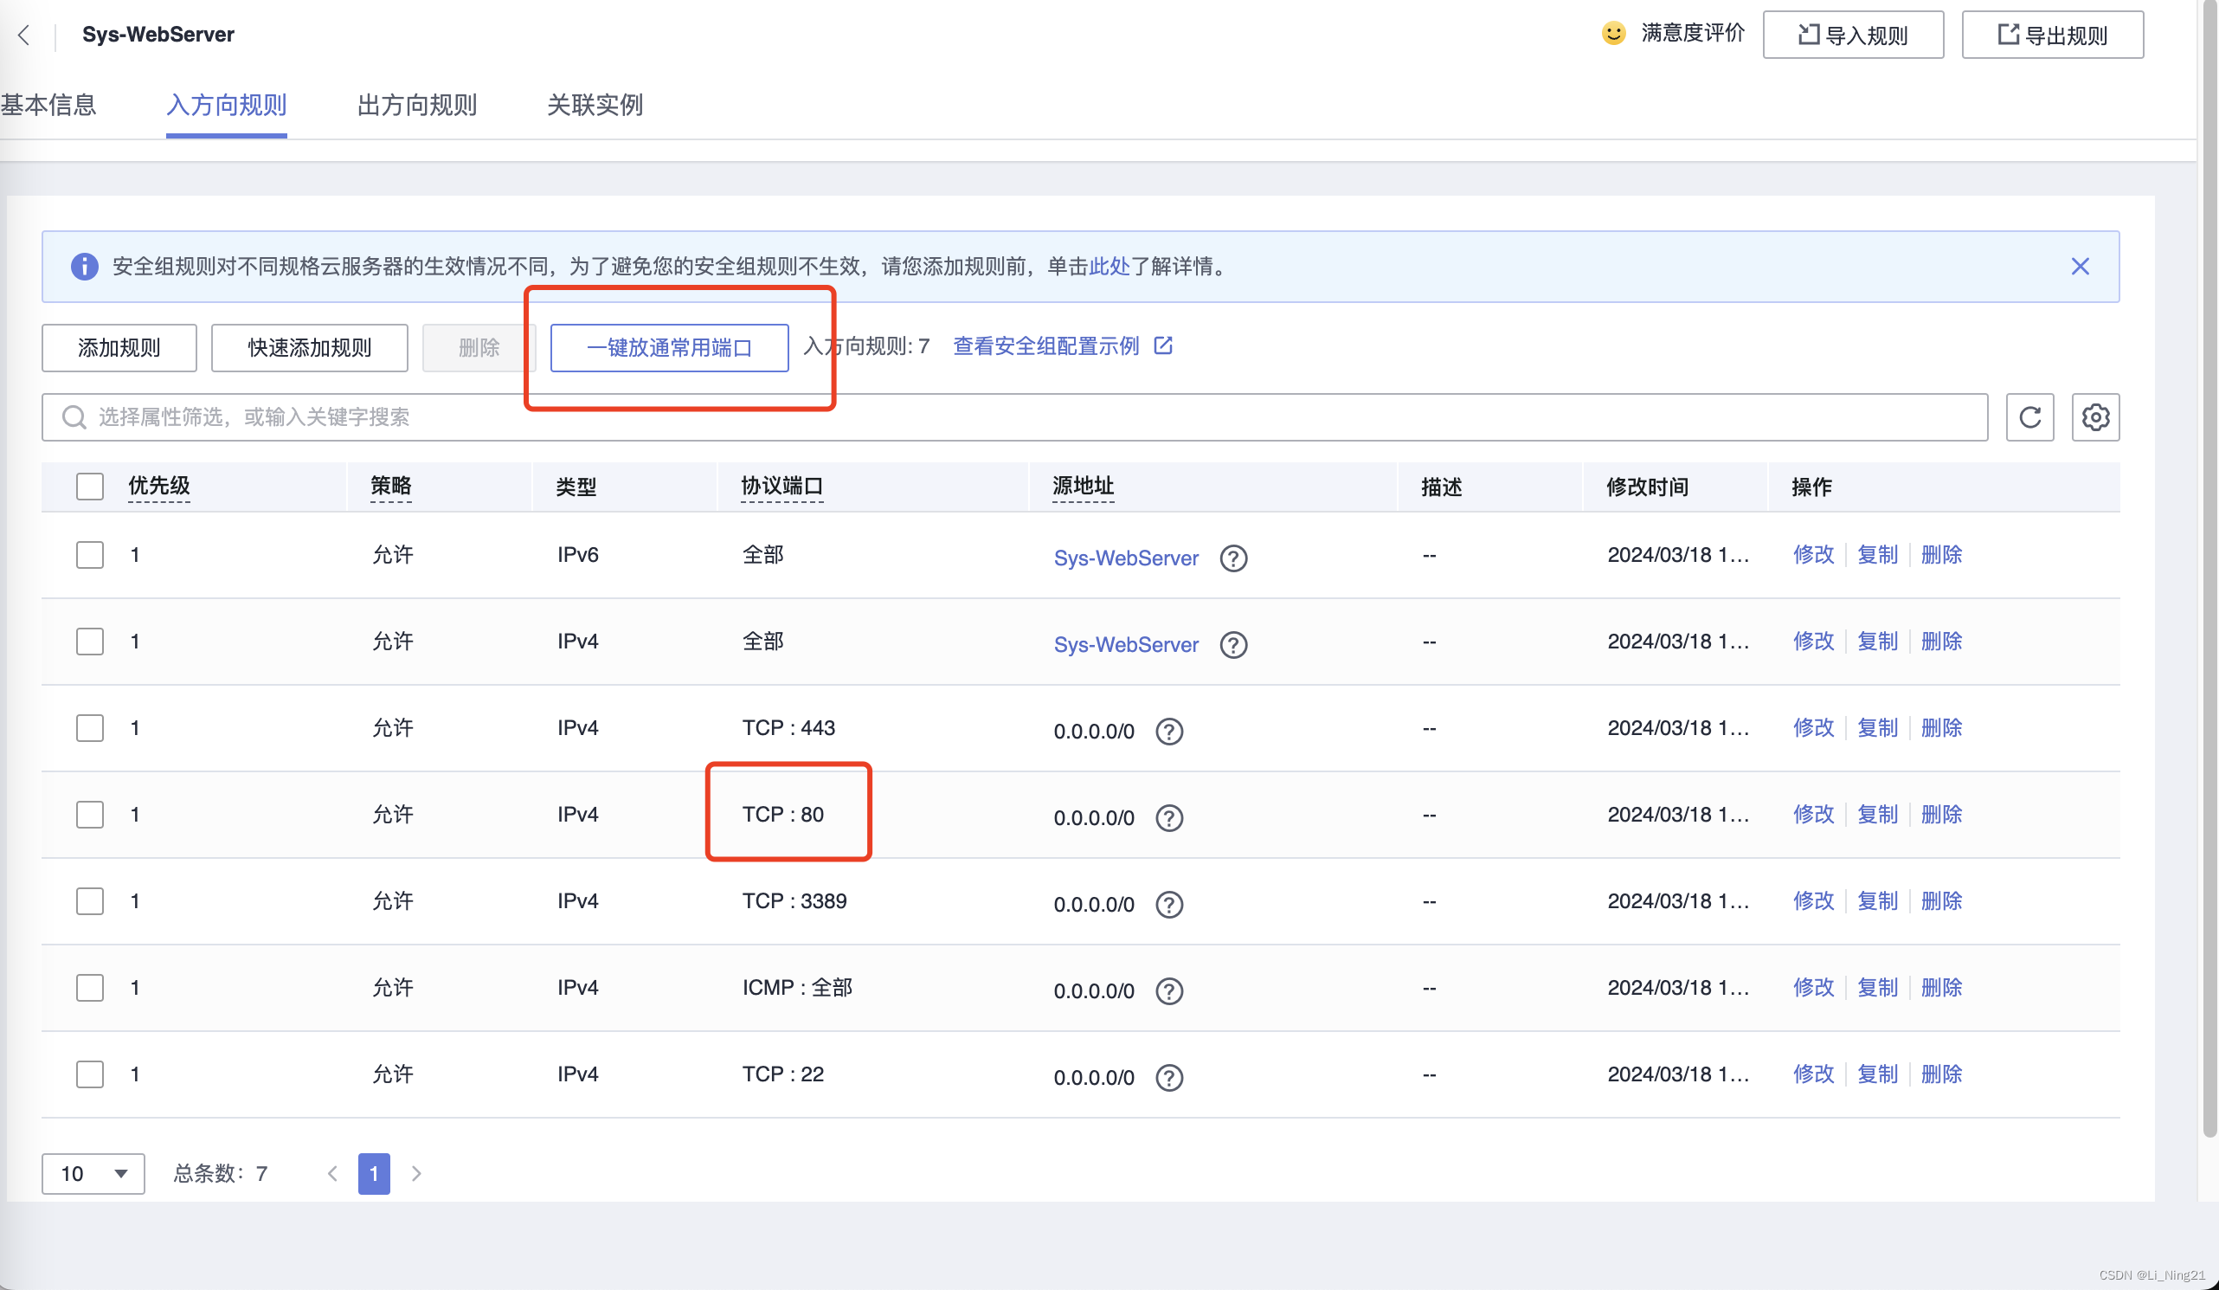This screenshot has width=2219, height=1290.
Task: Open table column settings gear icon
Action: 2094,416
